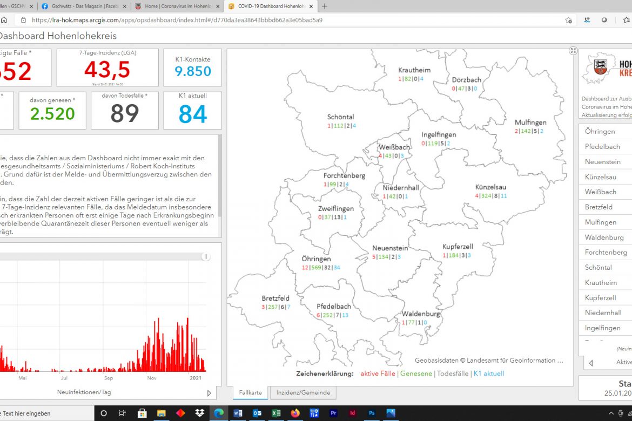
Task: Switch to the Inzidenz/Gemeinde tab
Action: tap(303, 392)
